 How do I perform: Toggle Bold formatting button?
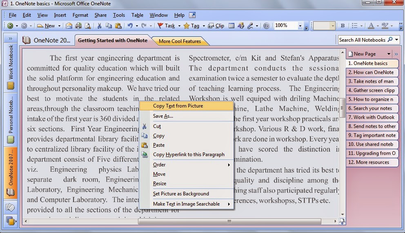coord(343,26)
